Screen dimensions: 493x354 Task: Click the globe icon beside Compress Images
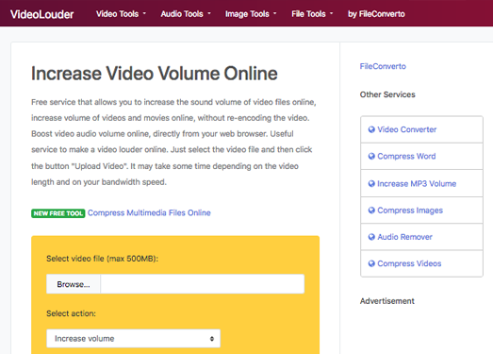point(371,211)
